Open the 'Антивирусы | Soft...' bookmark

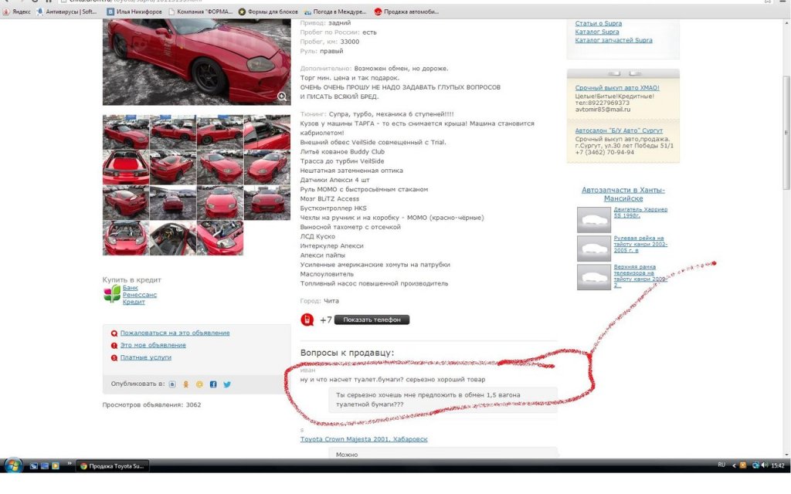(66, 12)
